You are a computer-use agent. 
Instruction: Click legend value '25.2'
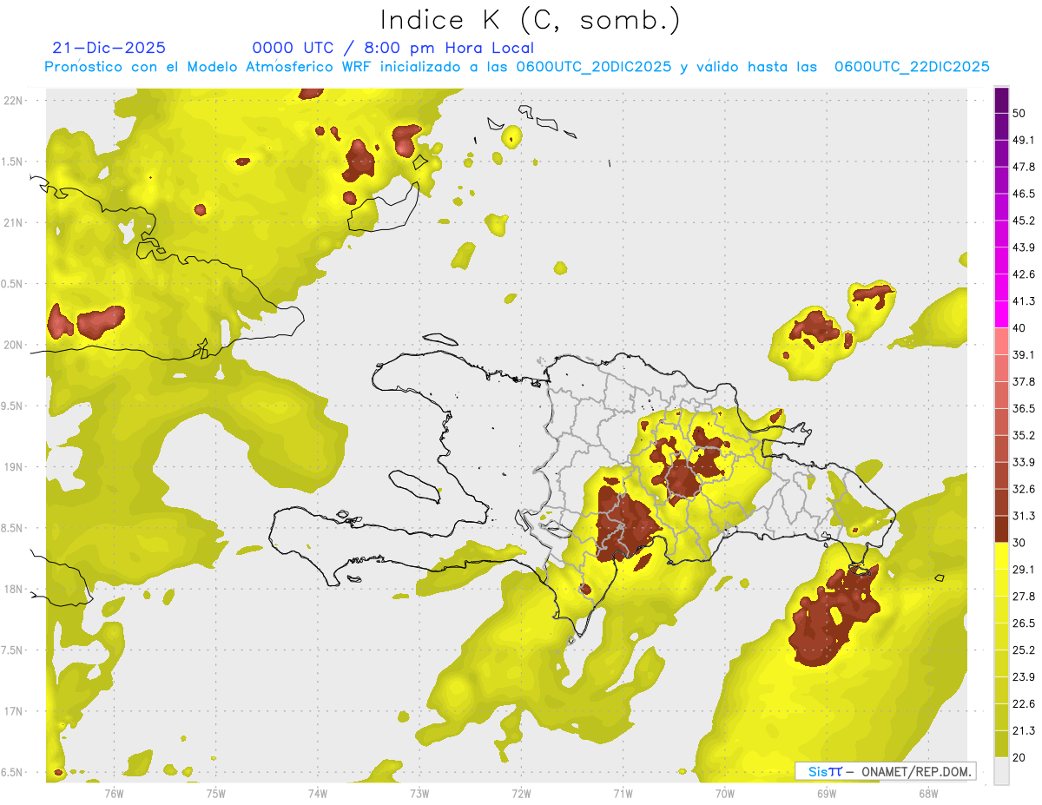pyautogui.click(x=1024, y=650)
